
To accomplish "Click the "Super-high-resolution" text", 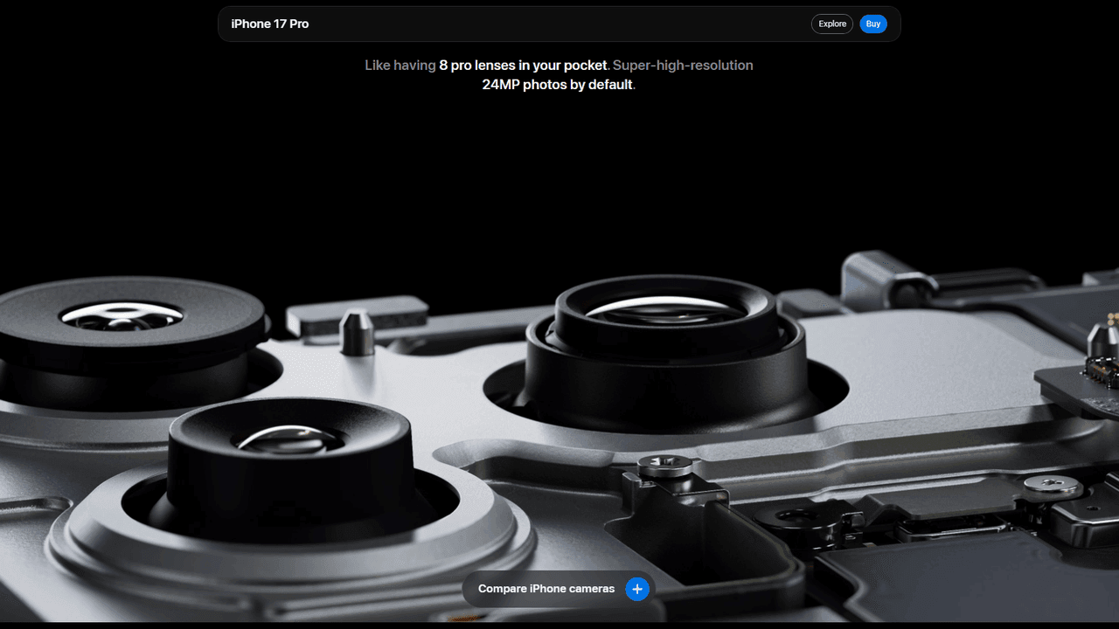I will click(x=683, y=66).
